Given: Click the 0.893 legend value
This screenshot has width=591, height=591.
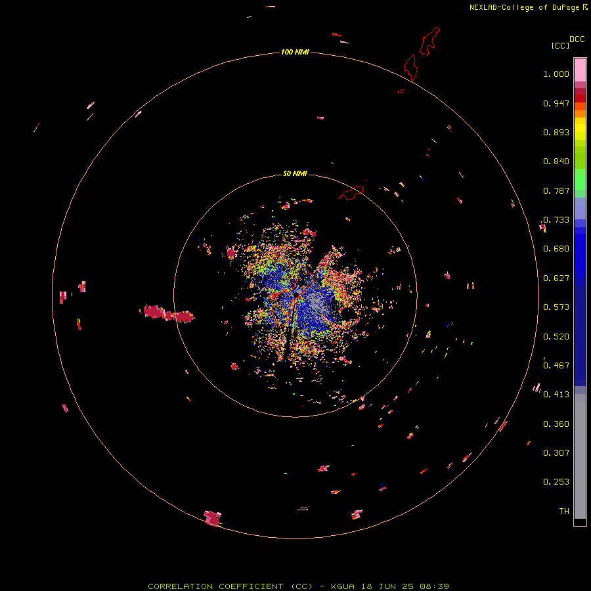Looking at the screenshot, I should [x=556, y=132].
